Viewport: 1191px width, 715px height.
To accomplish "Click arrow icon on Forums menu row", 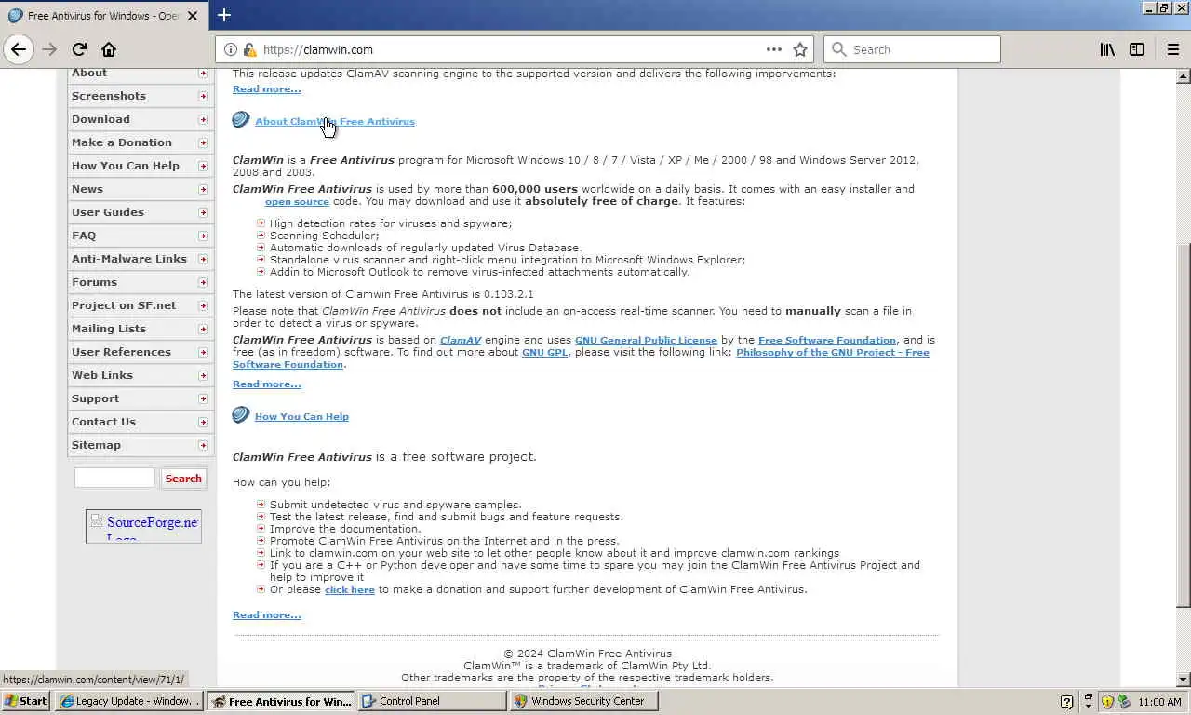I will [x=203, y=282].
